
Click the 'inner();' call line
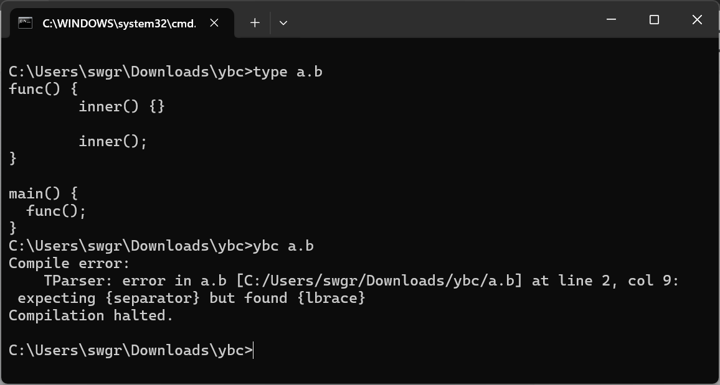click(x=113, y=142)
